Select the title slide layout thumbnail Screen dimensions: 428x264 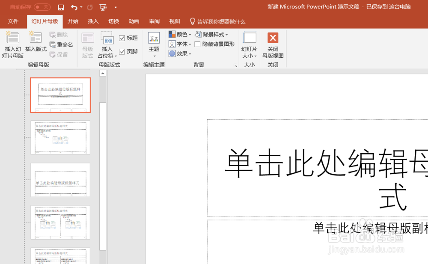pyautogui.click(x=60, y=95)
